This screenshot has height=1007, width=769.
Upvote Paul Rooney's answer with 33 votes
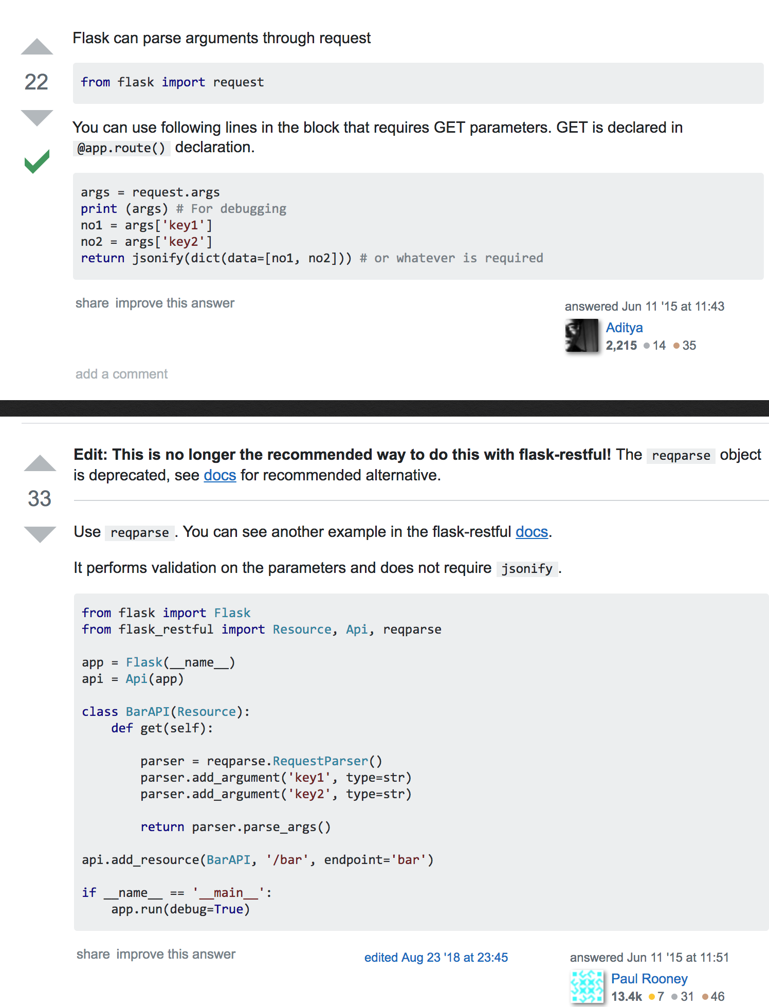(x=40, y=463)
